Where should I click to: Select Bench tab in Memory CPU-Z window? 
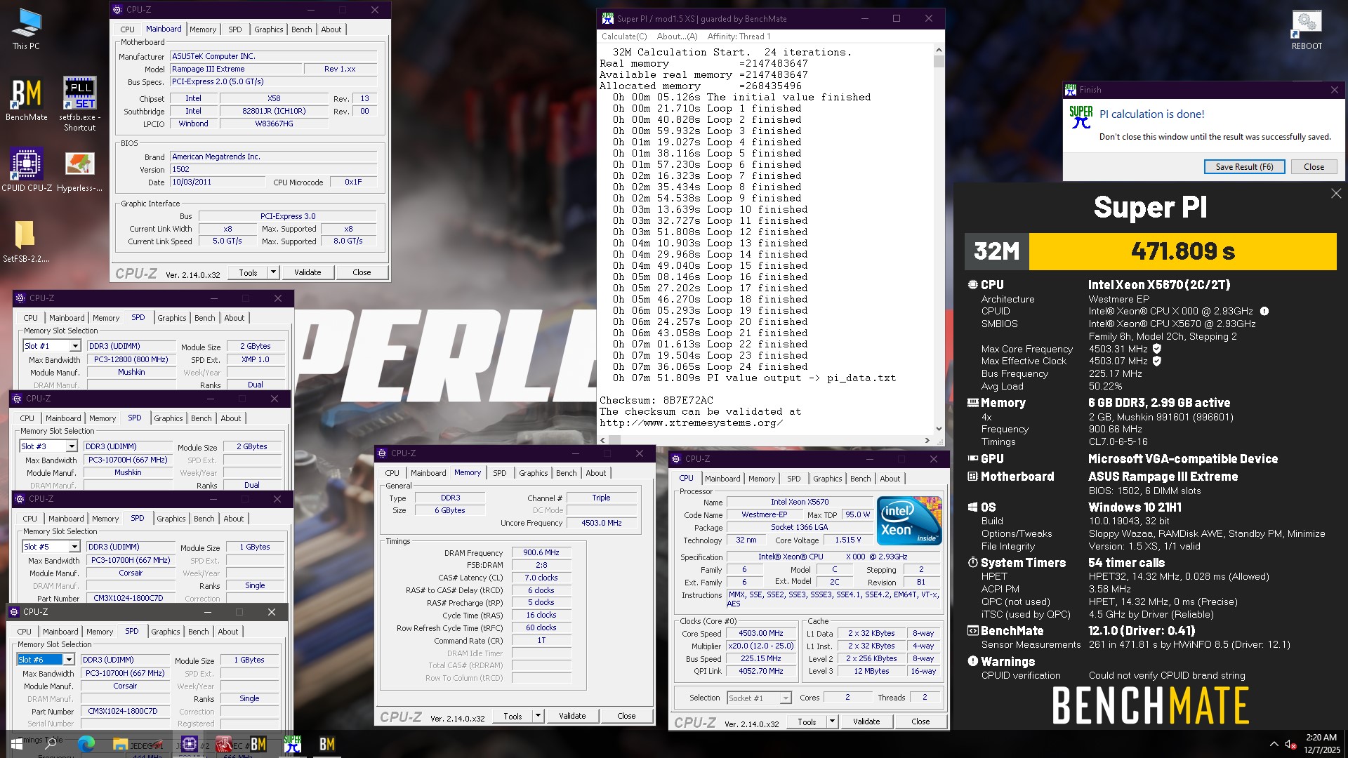566,473
